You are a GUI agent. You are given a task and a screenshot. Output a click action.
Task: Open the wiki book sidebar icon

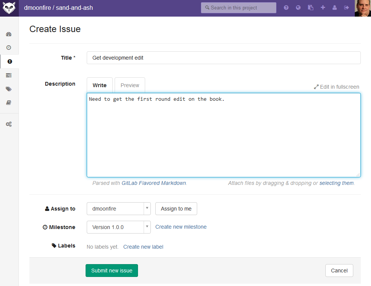[9, 103]
